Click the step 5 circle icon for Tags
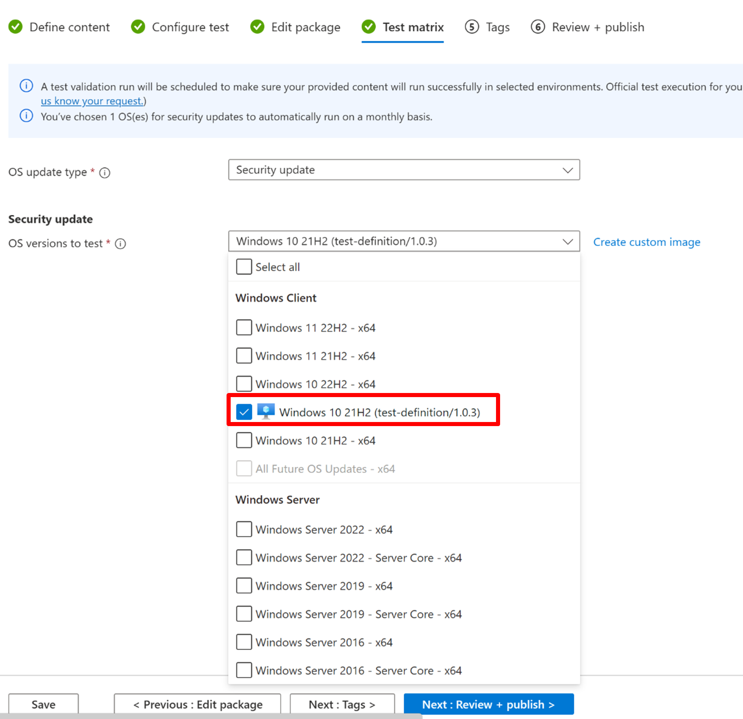This screenshot has height=719, width=743. (472, 27)
